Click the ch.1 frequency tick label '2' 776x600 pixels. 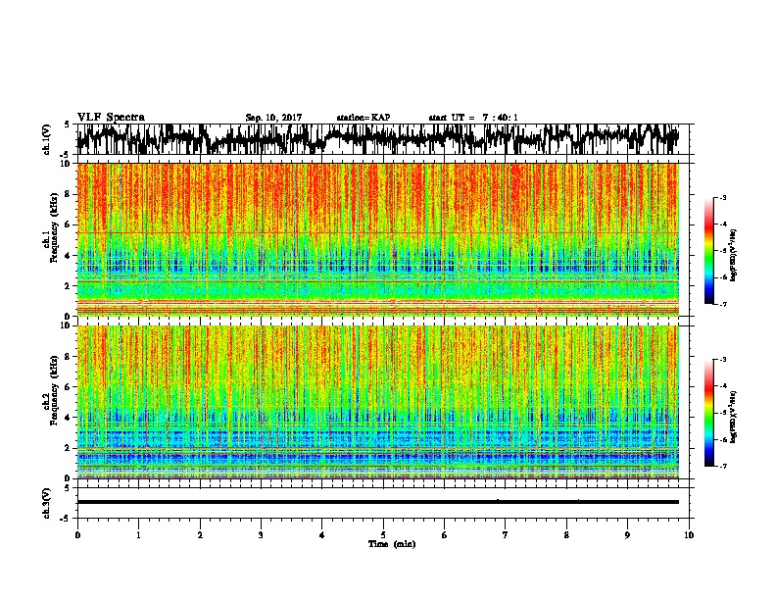click(68, 285)
